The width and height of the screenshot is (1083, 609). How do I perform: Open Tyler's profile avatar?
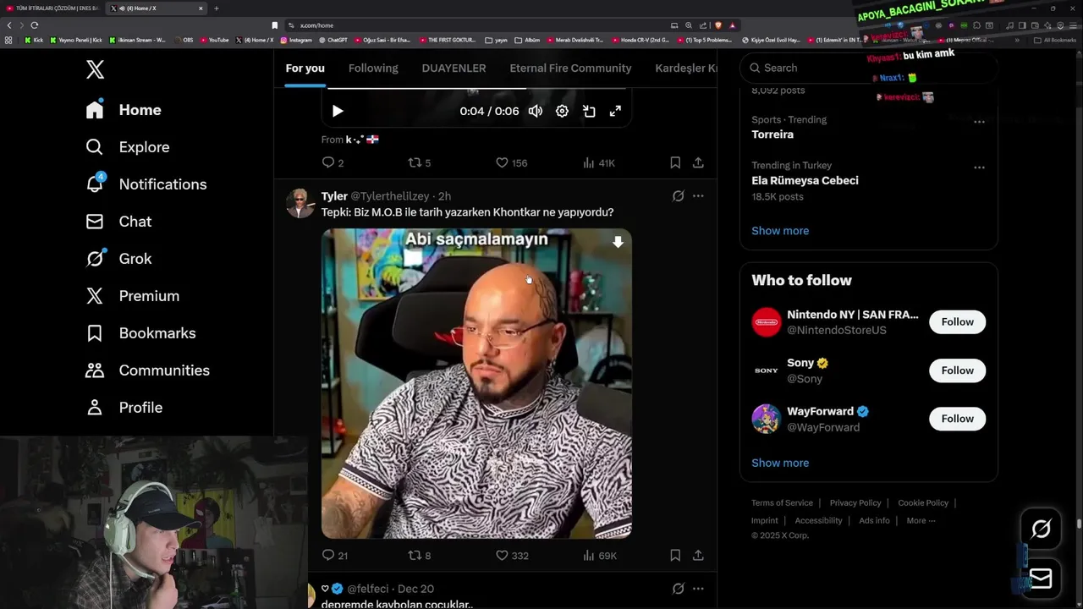[x=300, y=203]
